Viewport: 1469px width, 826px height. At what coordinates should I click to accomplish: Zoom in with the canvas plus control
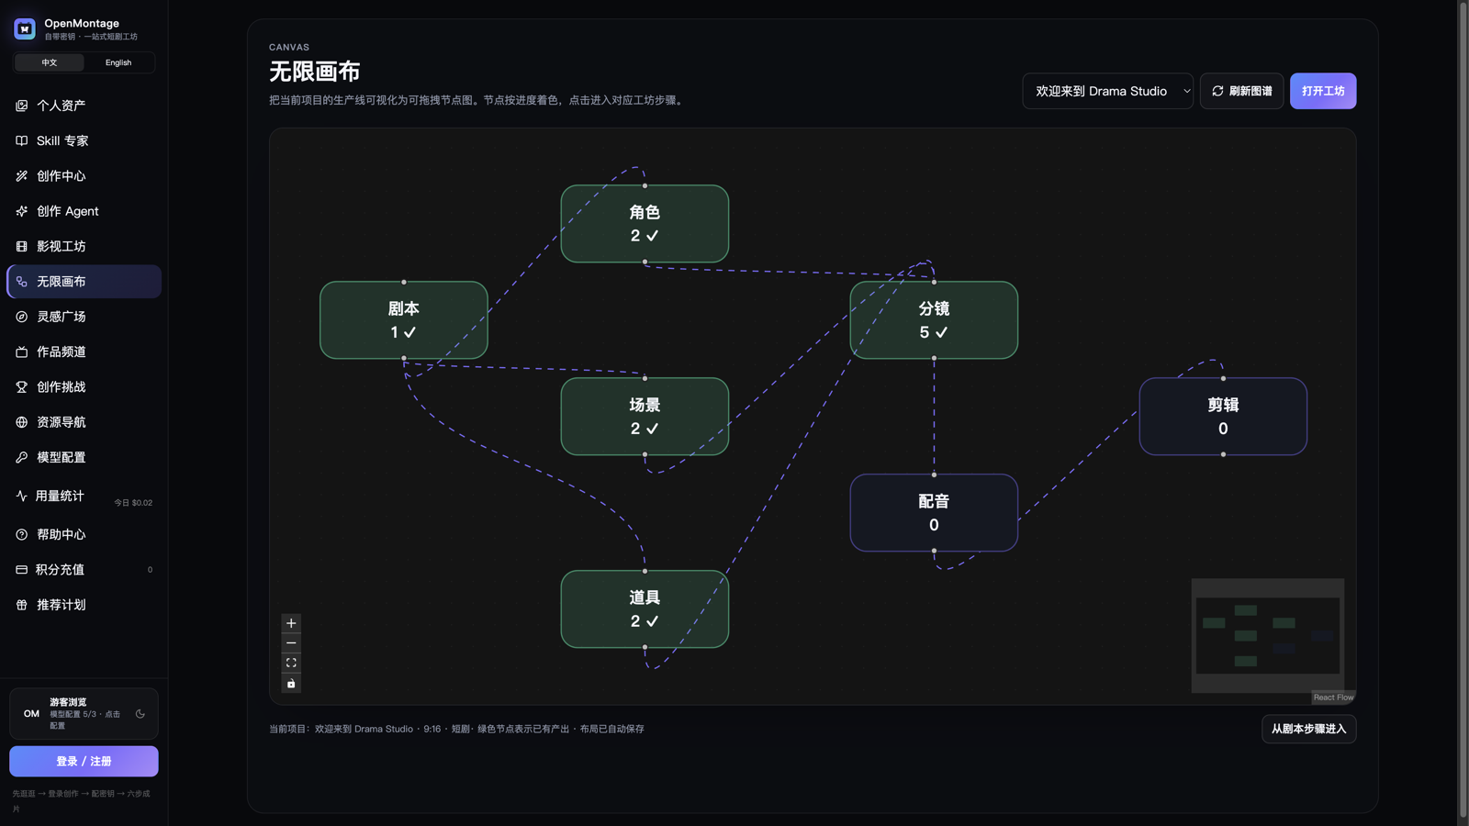(x=291, y=623)
